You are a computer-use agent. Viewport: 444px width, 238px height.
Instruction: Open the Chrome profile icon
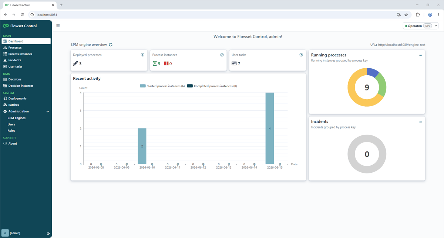(x=430, y=15)
